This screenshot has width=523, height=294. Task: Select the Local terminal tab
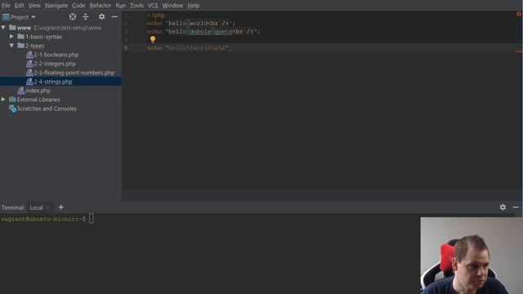tap(36, 207)
